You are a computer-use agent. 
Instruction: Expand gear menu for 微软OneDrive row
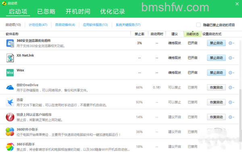tap(231, 87)
